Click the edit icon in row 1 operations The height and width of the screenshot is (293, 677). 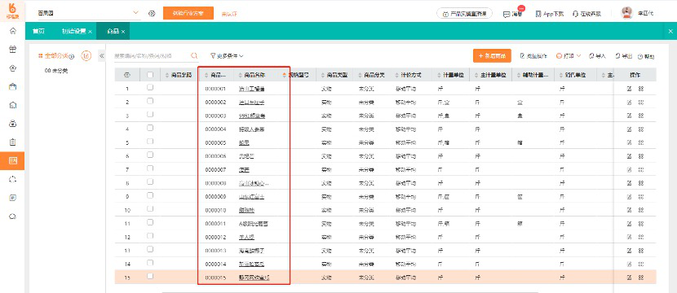[x=629, y=89]
